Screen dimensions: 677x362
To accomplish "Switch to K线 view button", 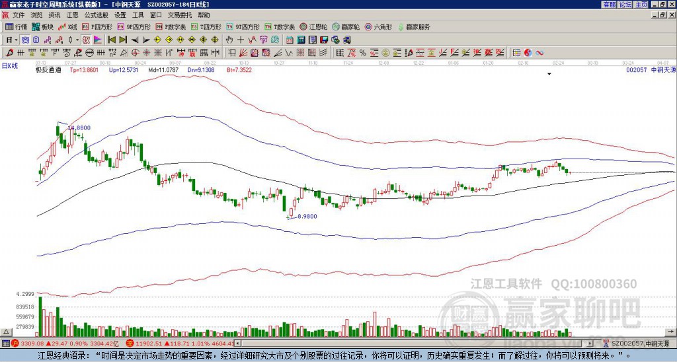I will (x=67, y=27).
